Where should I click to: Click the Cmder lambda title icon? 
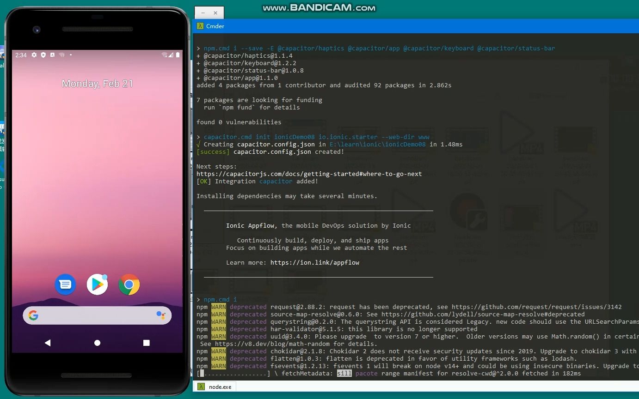click(x=200, y=26)
